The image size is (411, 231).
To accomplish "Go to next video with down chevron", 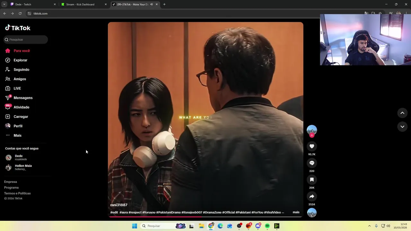I will pos(402,127).
